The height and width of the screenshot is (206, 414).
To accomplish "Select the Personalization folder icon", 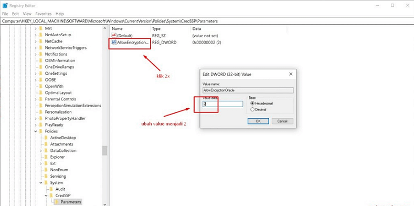I will 40,112.
